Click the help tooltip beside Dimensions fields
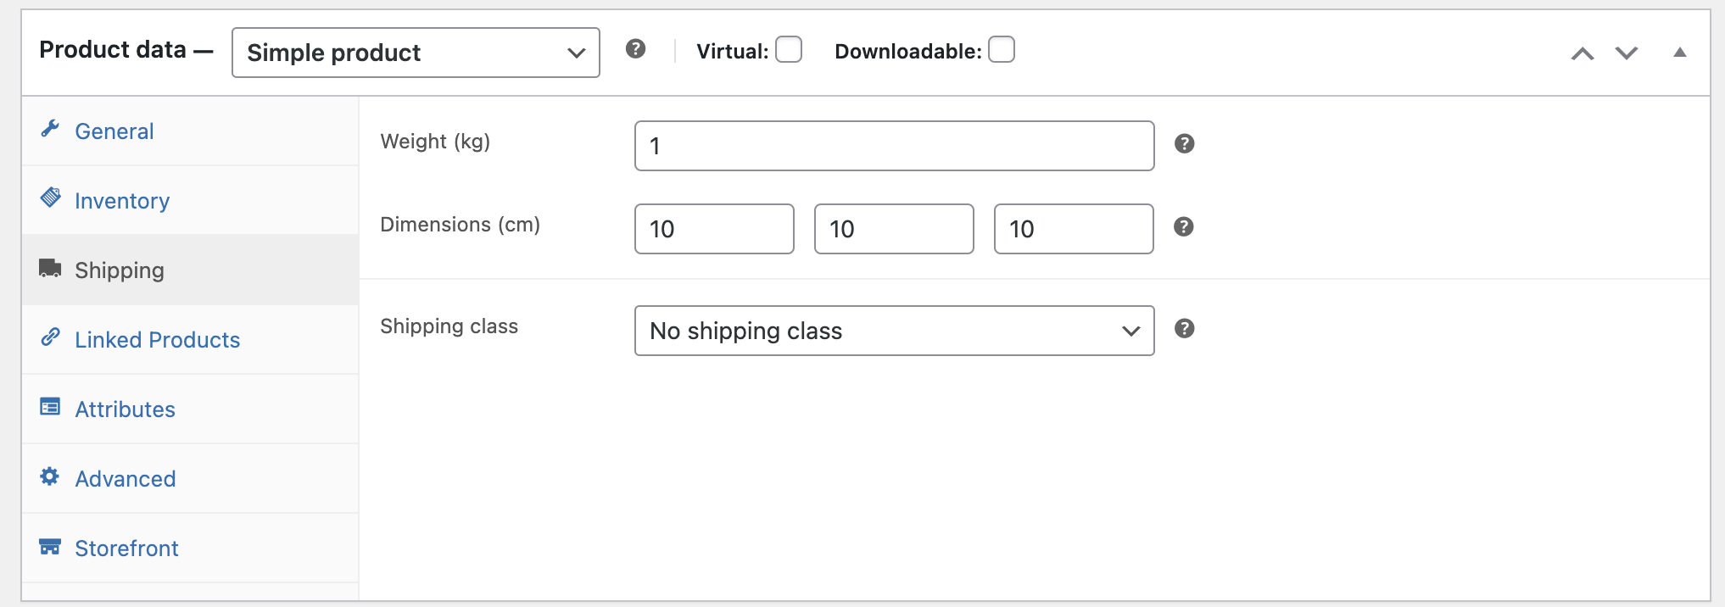The width and height of the screenshot is (1725, 607). (x=1186, y=227)
